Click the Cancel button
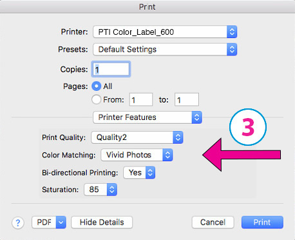Screen dimensions: 295x240 pos(213,223)
